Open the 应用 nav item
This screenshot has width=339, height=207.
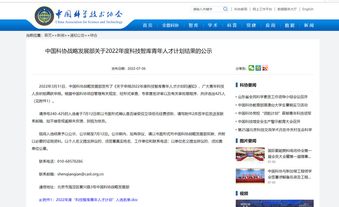(x=270, y=25)
